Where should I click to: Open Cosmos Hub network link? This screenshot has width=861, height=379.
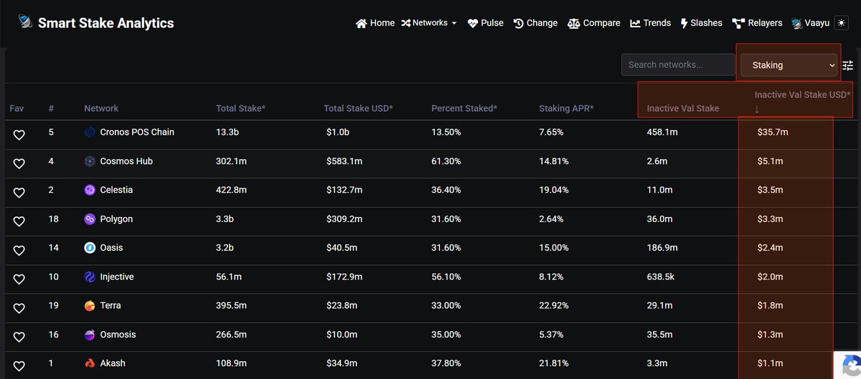(x=126, y=161)
